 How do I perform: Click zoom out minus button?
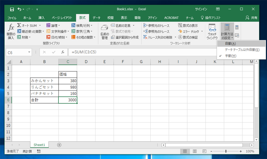211,151
